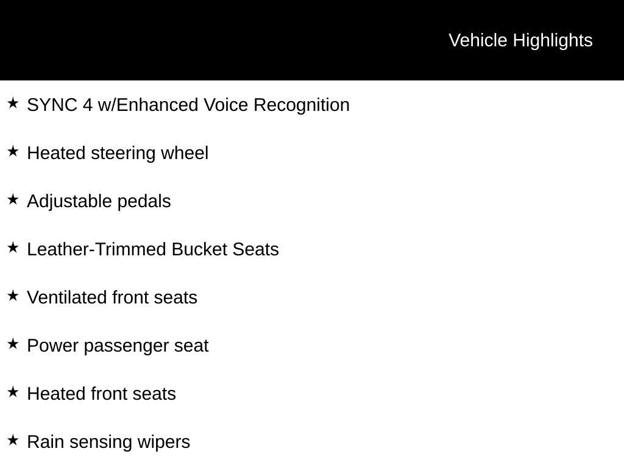Screen dimensions: 624x468
Task: Choose the Adjustable pedals entry
Action: [x=99, y=201]
